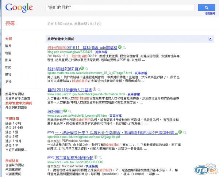Select the 影片 videos category

(x=8, y=60)
